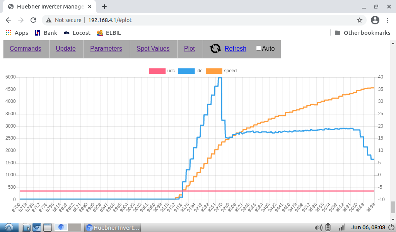
Task: Open the Apps grid shortcut
Action: [x=17, y=33]
